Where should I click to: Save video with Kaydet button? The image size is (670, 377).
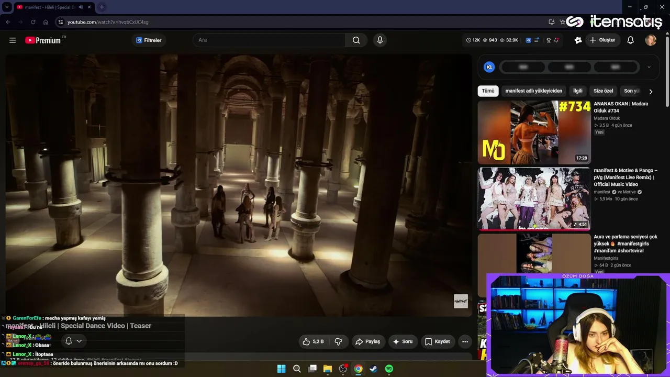438,341
